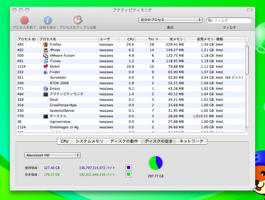Select the Firefox app icon
The image size is (265, 200).
[x=45, y=44]
